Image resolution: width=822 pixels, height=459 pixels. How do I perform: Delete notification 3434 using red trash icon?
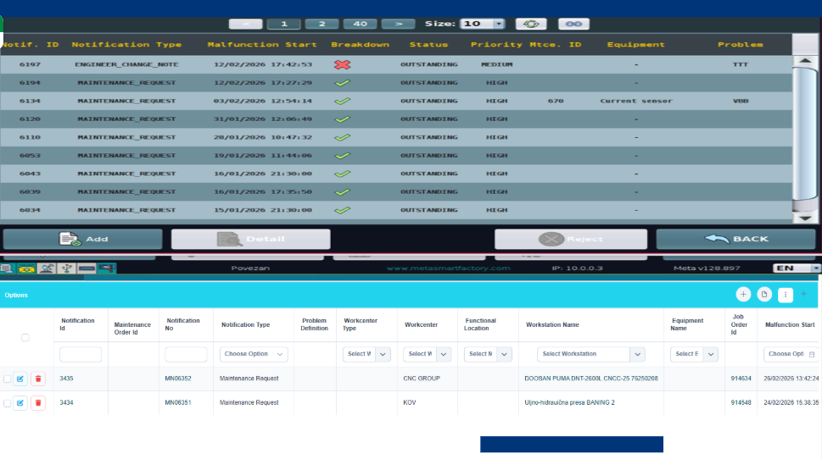click(x=37, y=403)
